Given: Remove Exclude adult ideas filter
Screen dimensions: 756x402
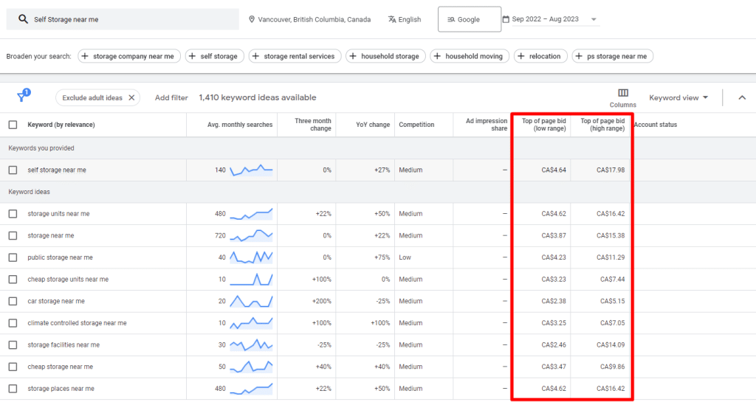Looking at the screenshot, I should tap(131, 97).
